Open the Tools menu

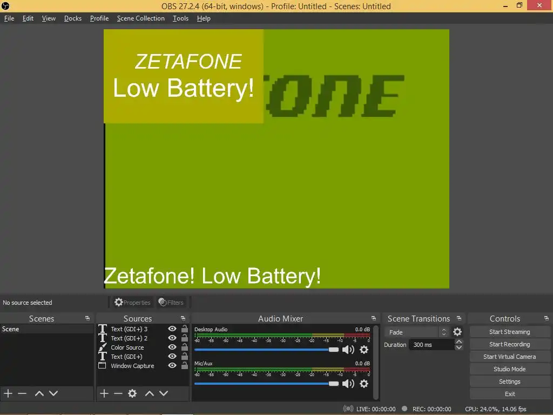point(180,18)
